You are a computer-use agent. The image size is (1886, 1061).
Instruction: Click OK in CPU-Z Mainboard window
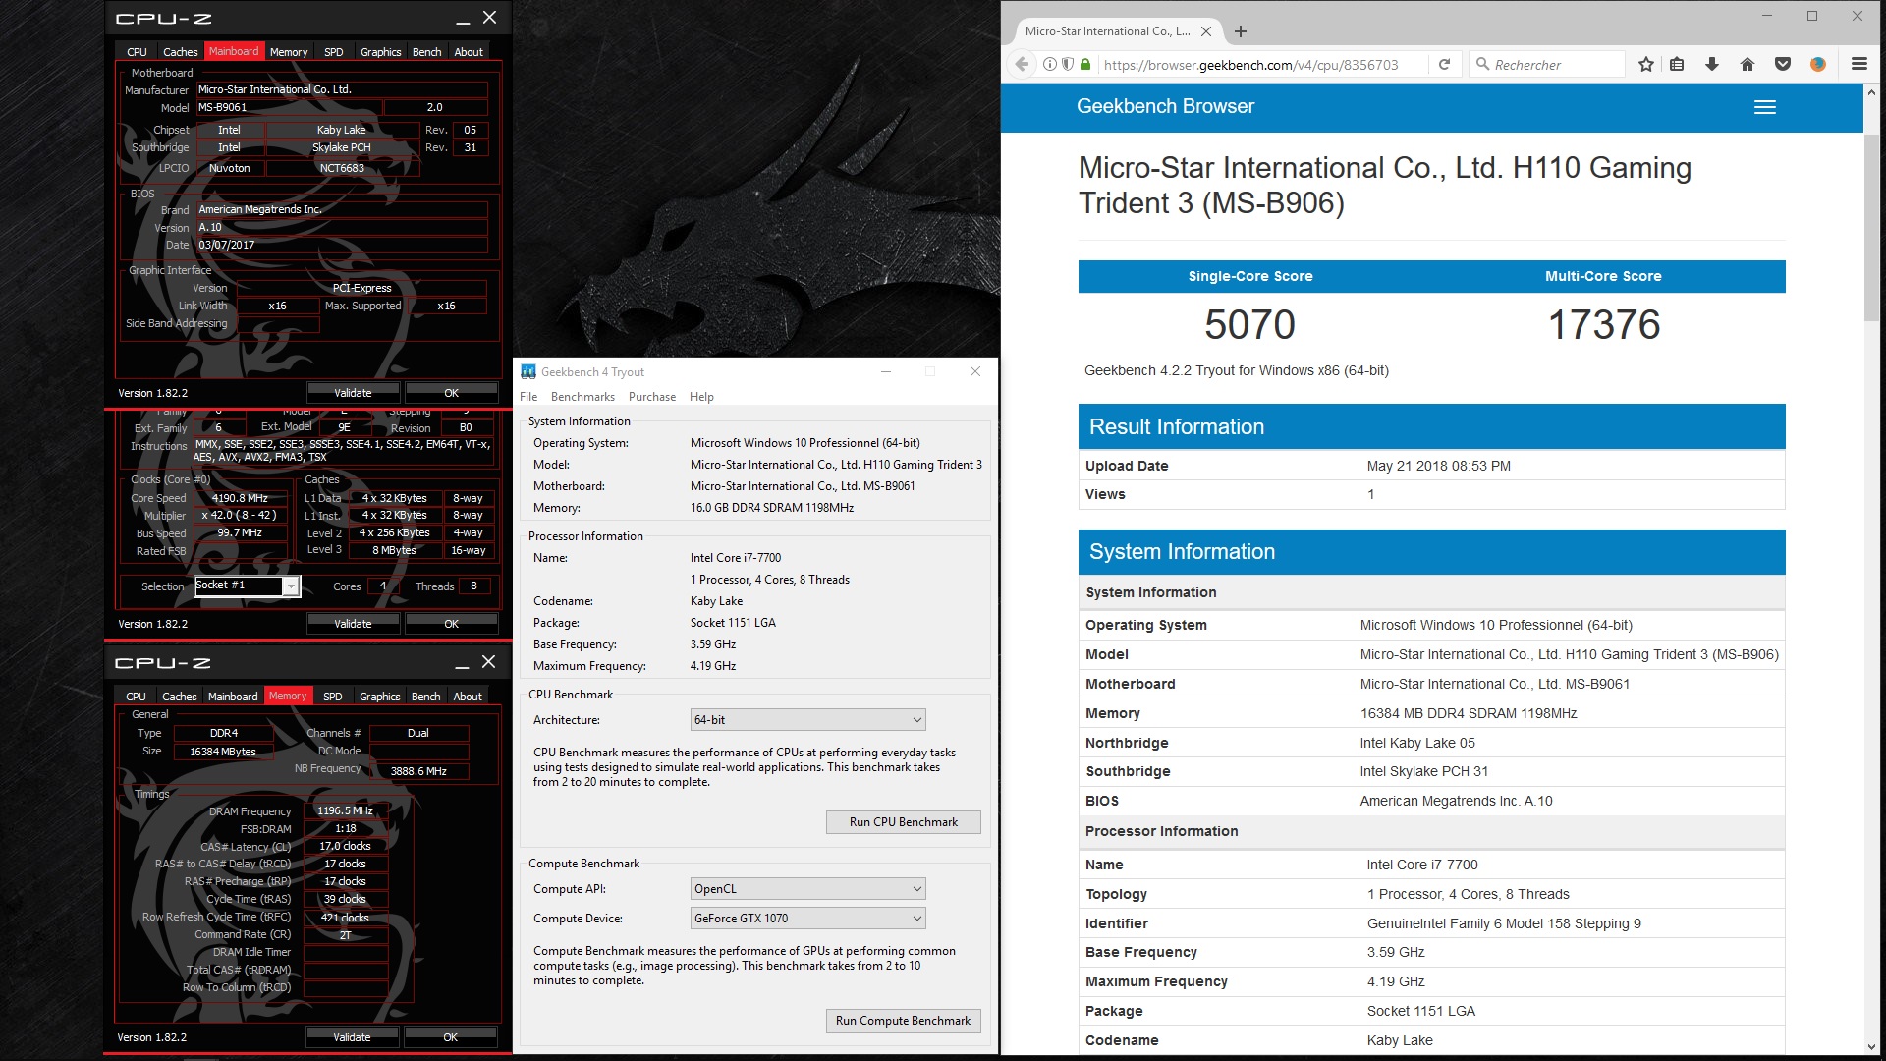coord(451,393)
